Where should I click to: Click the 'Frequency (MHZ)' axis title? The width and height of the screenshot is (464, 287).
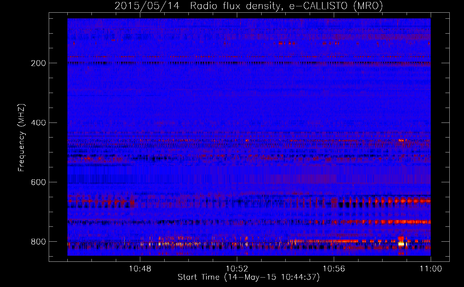point(22,137)
